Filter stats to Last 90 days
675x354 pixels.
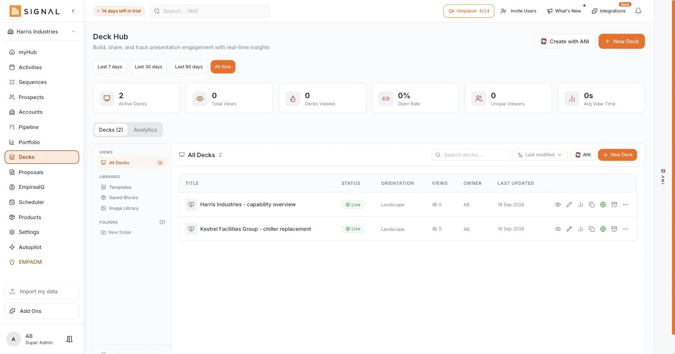pos(189,67)
